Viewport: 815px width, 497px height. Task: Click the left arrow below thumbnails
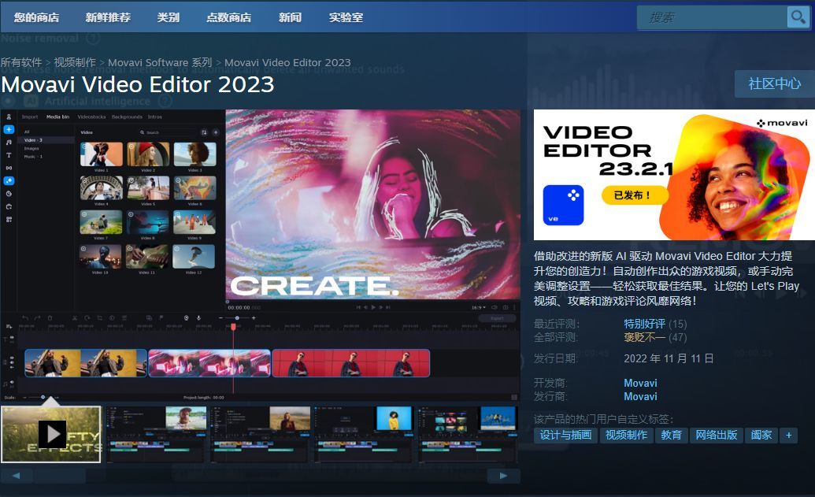tap(16, 476)
